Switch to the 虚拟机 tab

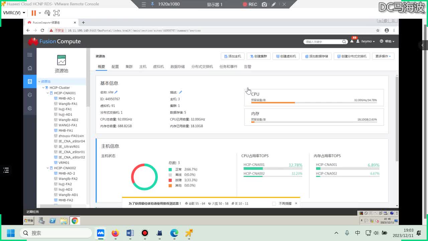tap(158, 67)
